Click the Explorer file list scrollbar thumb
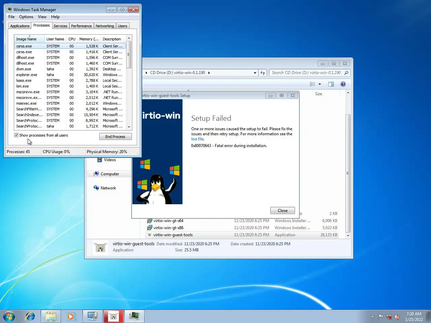The width and height of the screenshot is (431, 323). pos(348,173)
